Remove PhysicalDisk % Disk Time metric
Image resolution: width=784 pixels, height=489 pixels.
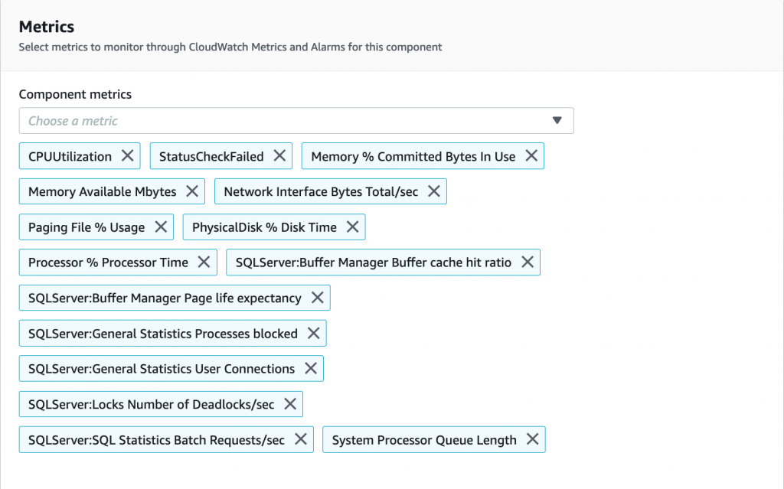click(352, 227)
